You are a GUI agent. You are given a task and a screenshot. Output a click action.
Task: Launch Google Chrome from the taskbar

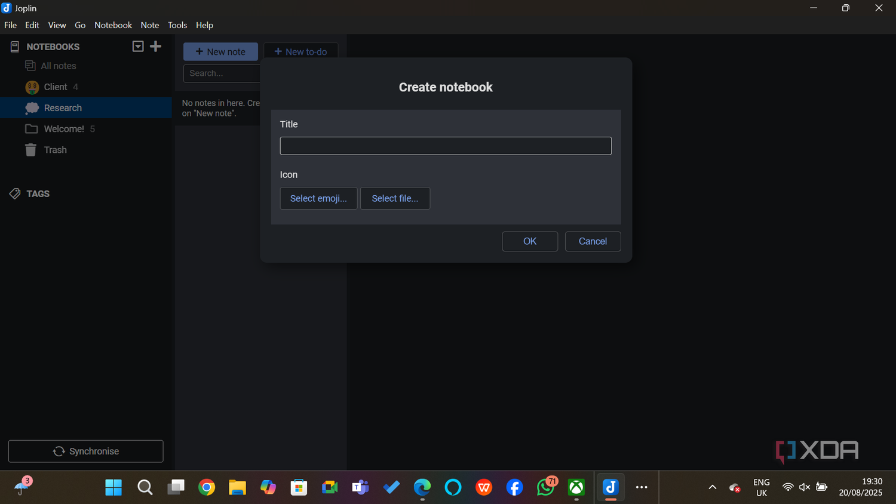point(207,487)
